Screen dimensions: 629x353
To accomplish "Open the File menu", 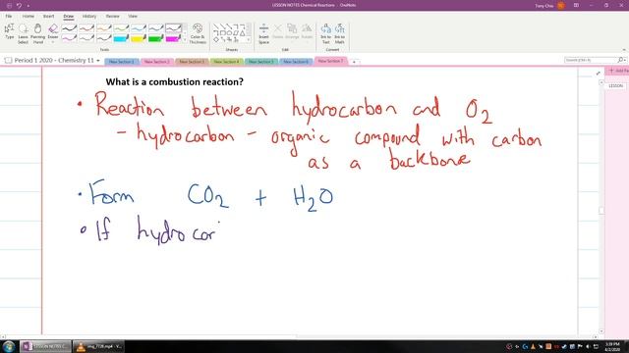I will coord(9,16).
